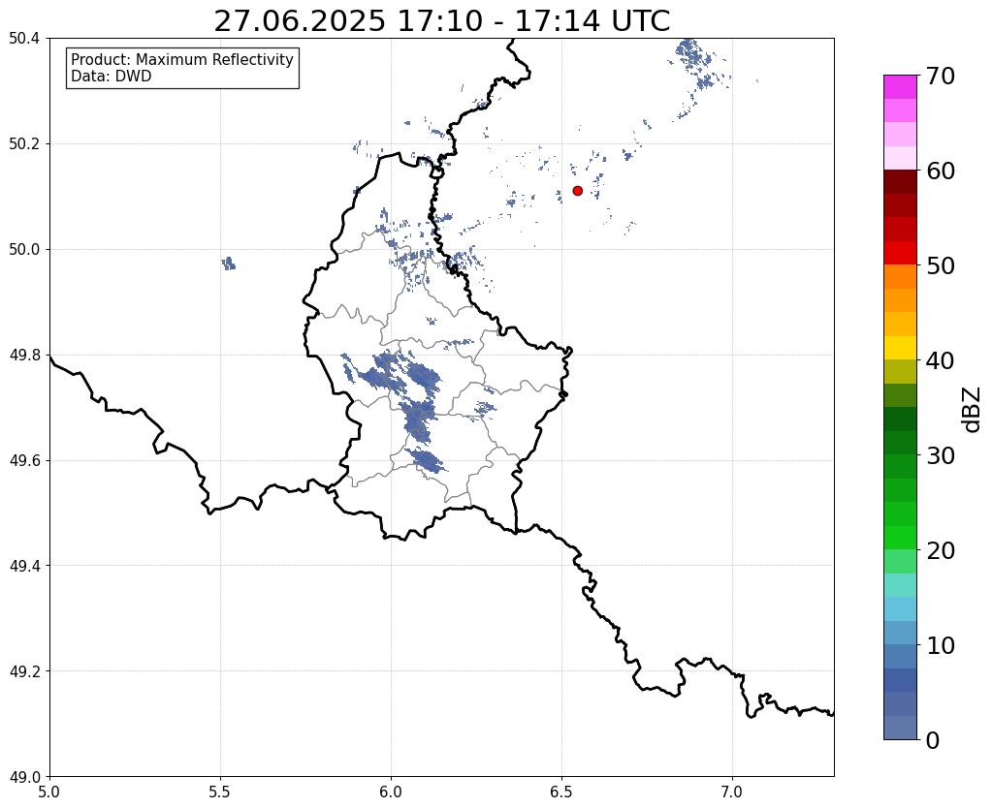Click the colorbar tick label 10
992x808 pixels.
(x=941, y=645)
